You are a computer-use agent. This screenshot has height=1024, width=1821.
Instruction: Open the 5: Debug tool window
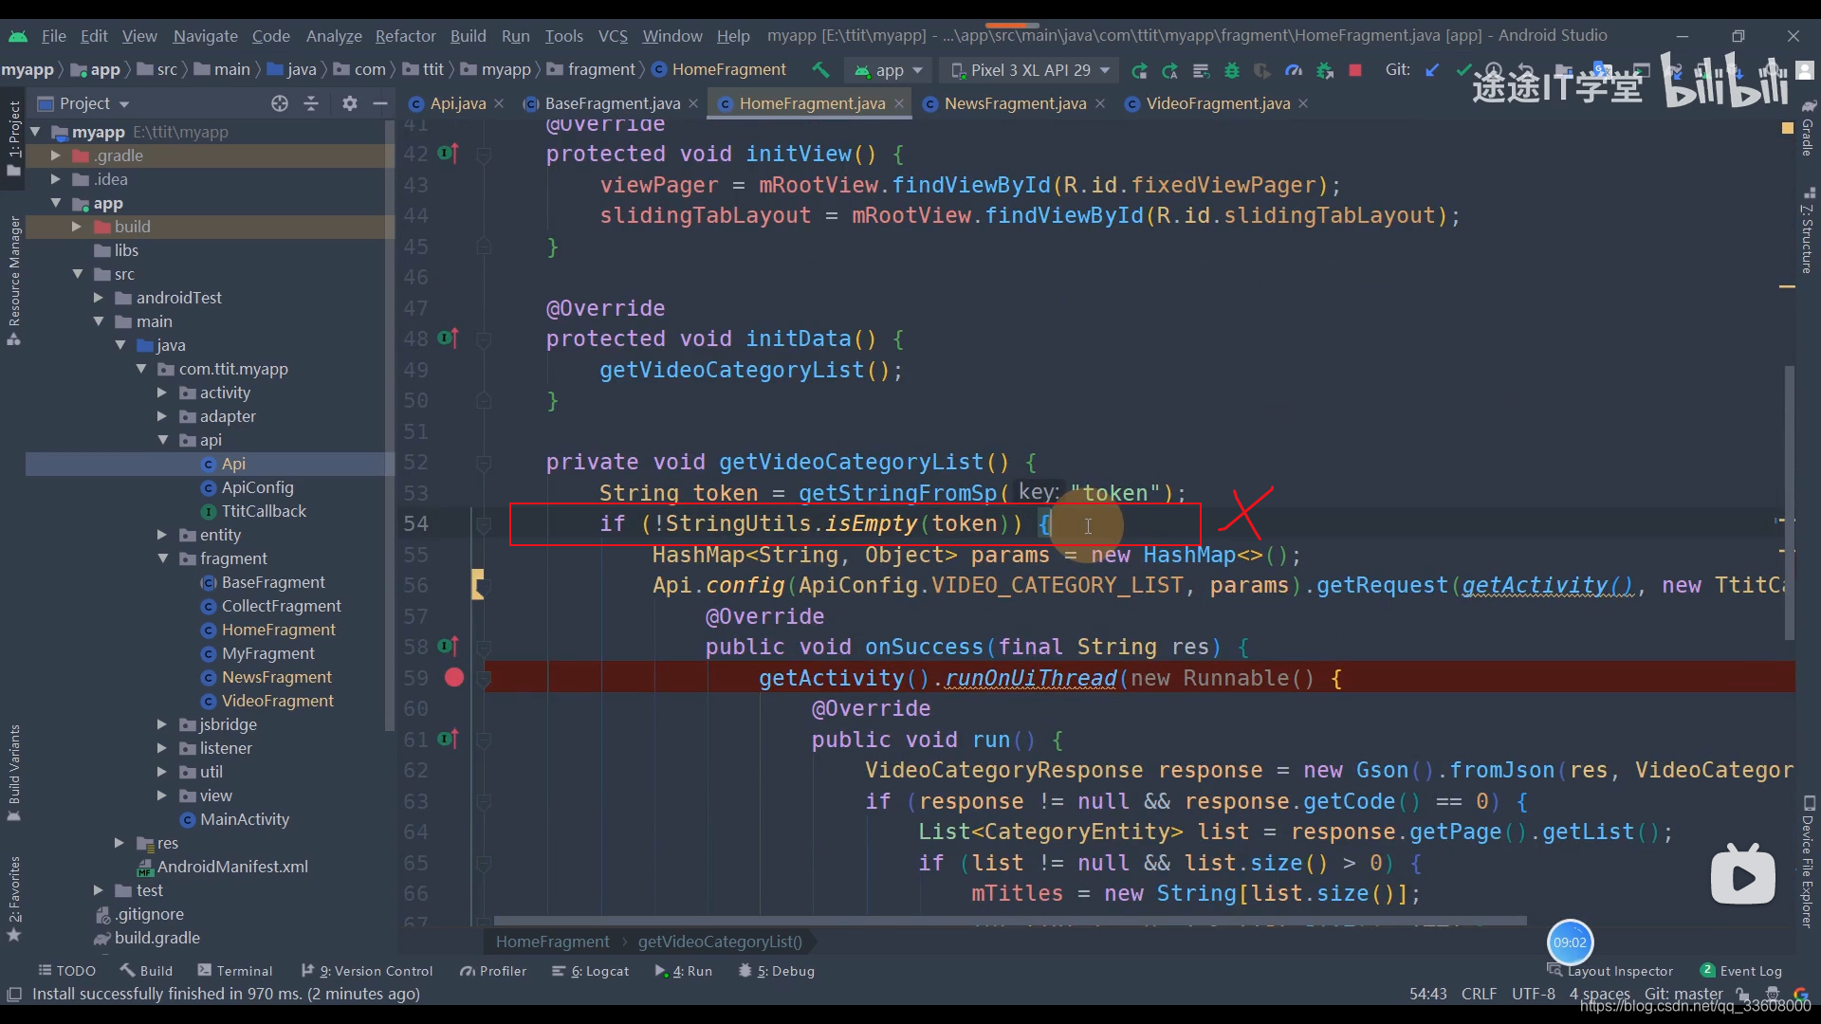click(x=777, y=971)
